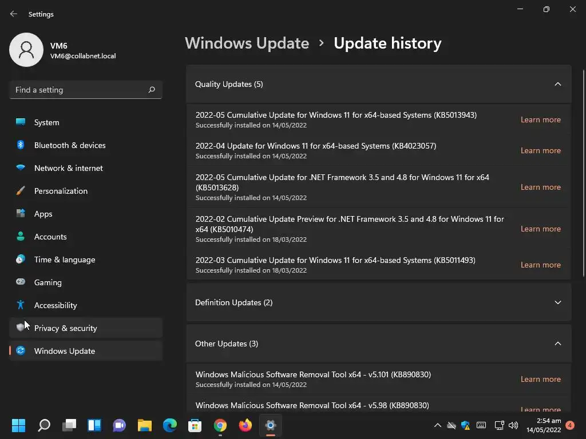This screenshot has width=586, height=439.
Task: Choose the Network Wi-Fi icon in sidebar
Action: pos(21,167)
